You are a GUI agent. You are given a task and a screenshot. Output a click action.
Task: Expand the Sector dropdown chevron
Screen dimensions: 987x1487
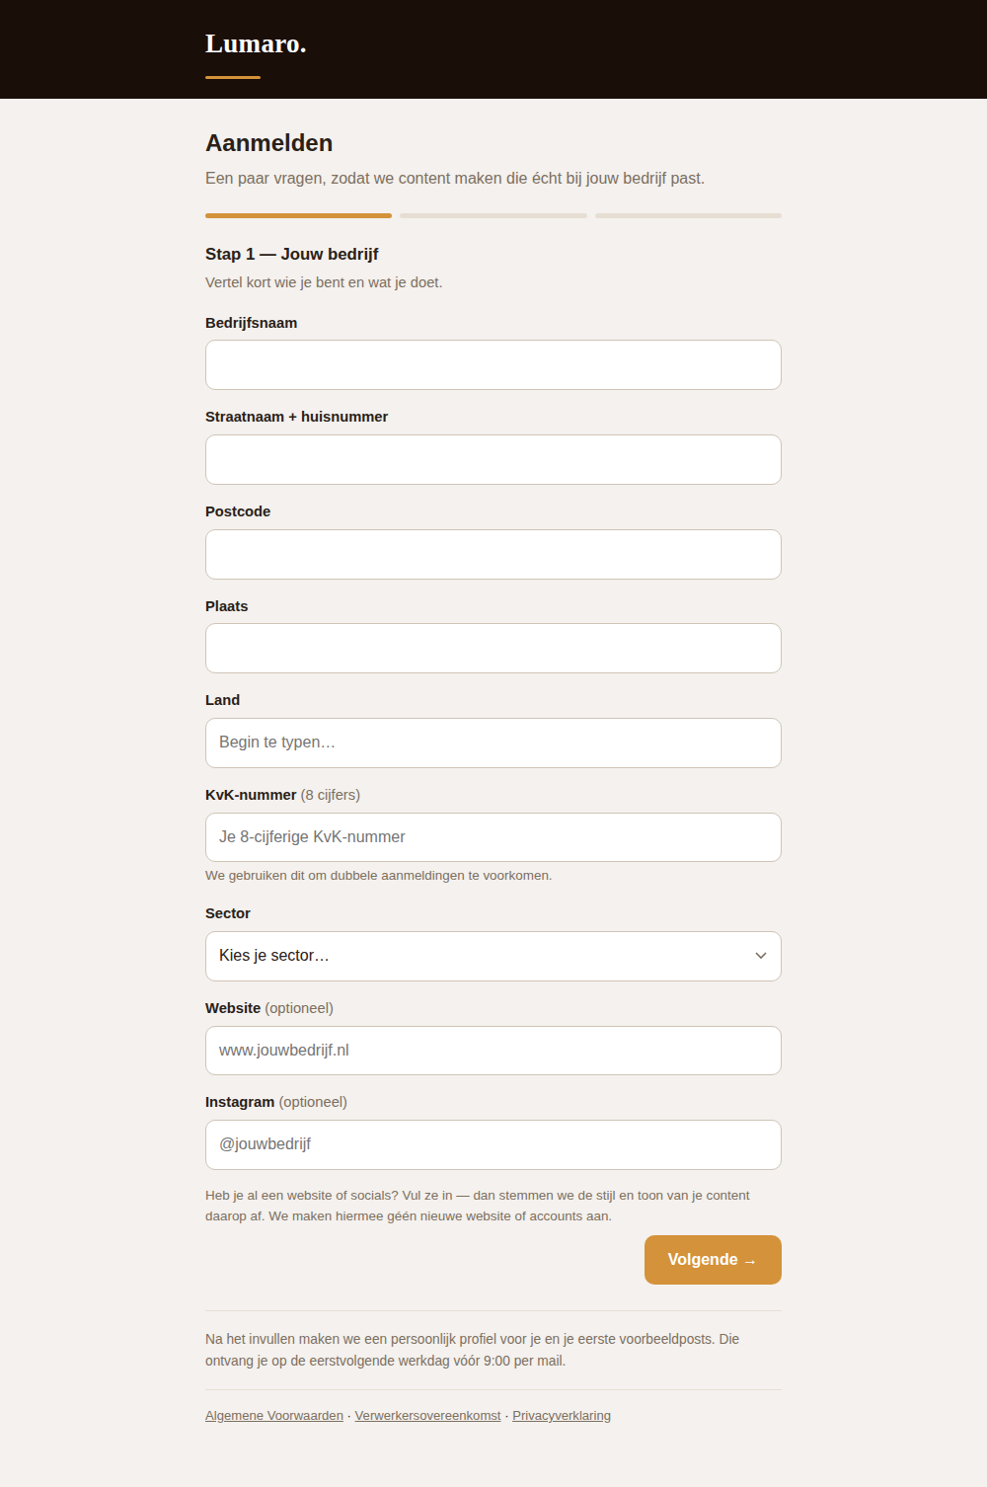tap(761, 956)
